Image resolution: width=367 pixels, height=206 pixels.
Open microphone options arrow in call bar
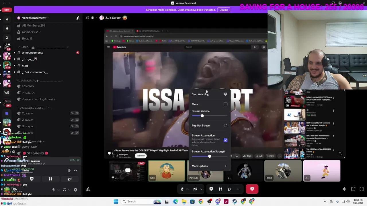(x=188, y=189)
